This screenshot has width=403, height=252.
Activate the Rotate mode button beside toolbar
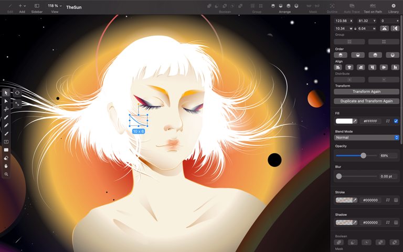click(x=17, y=93)
